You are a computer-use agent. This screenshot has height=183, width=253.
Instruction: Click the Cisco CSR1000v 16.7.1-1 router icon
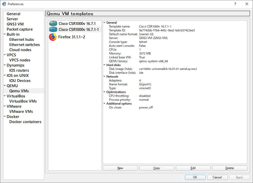(x=53, y=30)
